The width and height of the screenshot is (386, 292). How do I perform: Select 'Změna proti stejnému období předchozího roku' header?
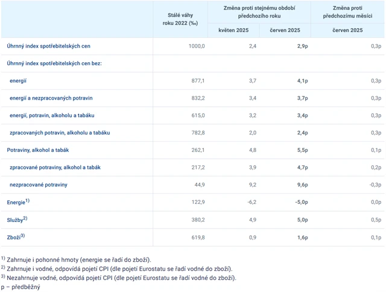259,10
